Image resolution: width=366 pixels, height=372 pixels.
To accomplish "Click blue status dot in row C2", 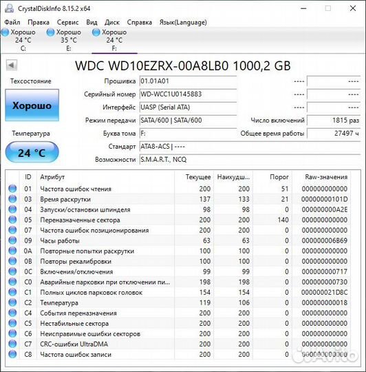I will 12,302.
